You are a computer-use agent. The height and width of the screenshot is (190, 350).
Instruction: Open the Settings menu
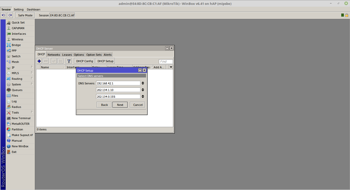point(19,9)
